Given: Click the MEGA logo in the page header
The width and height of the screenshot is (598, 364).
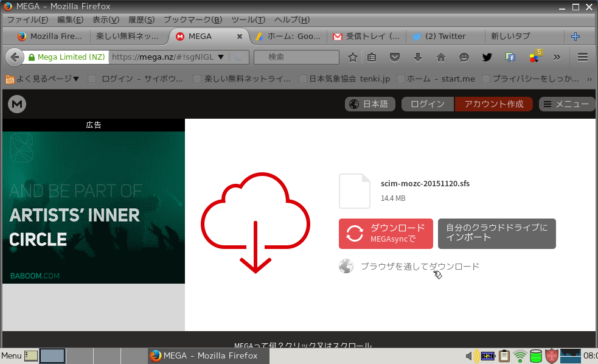Looking at the screenshot, I should [x=17, y=103].
